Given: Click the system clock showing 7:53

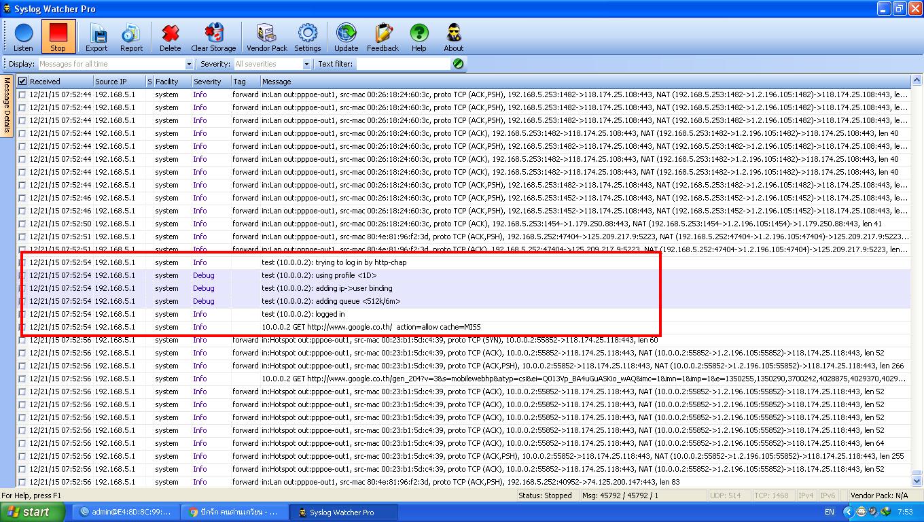Looking at the screenshot, I should [905, 512].
